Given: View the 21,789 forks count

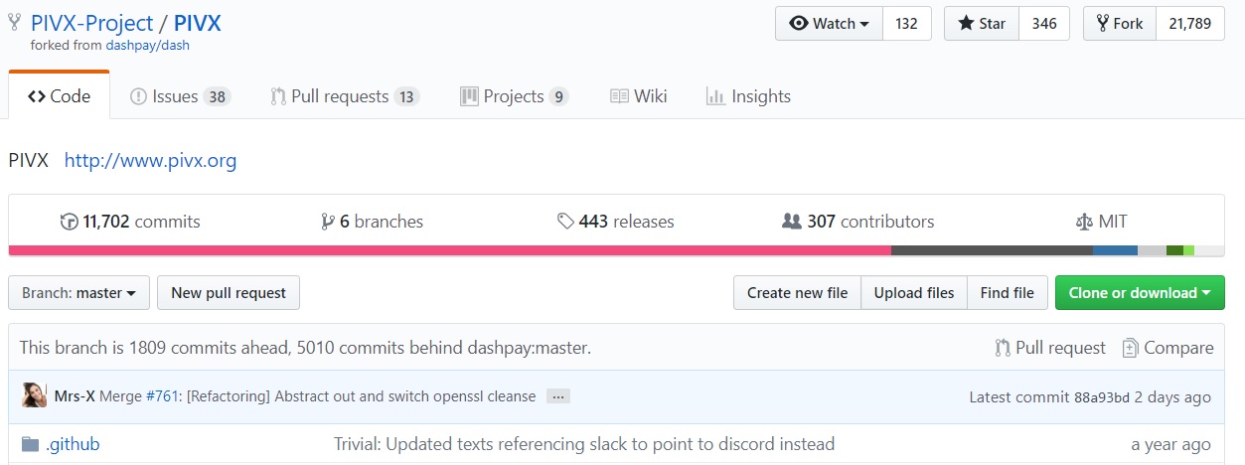Looking at the screenshot, I should 1190,24.
